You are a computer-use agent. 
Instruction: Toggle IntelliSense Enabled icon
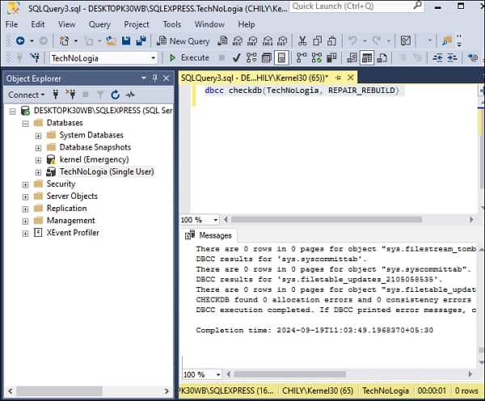281,58
